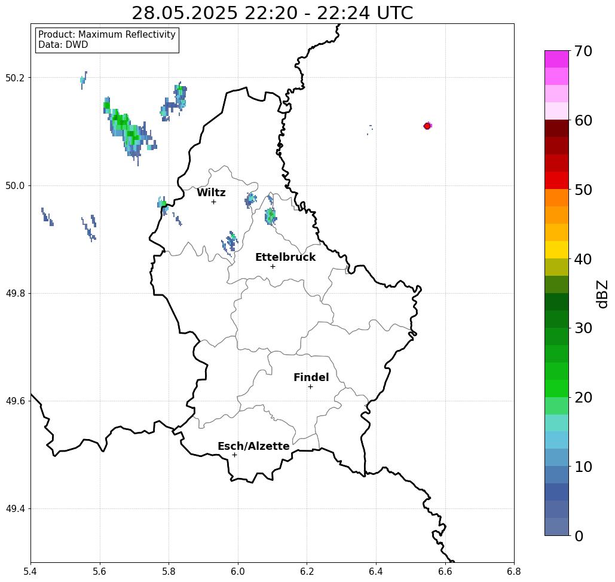Click longitude tick label 6.8
This screenshot has width=615, height=582.
[x=514, y=571]
